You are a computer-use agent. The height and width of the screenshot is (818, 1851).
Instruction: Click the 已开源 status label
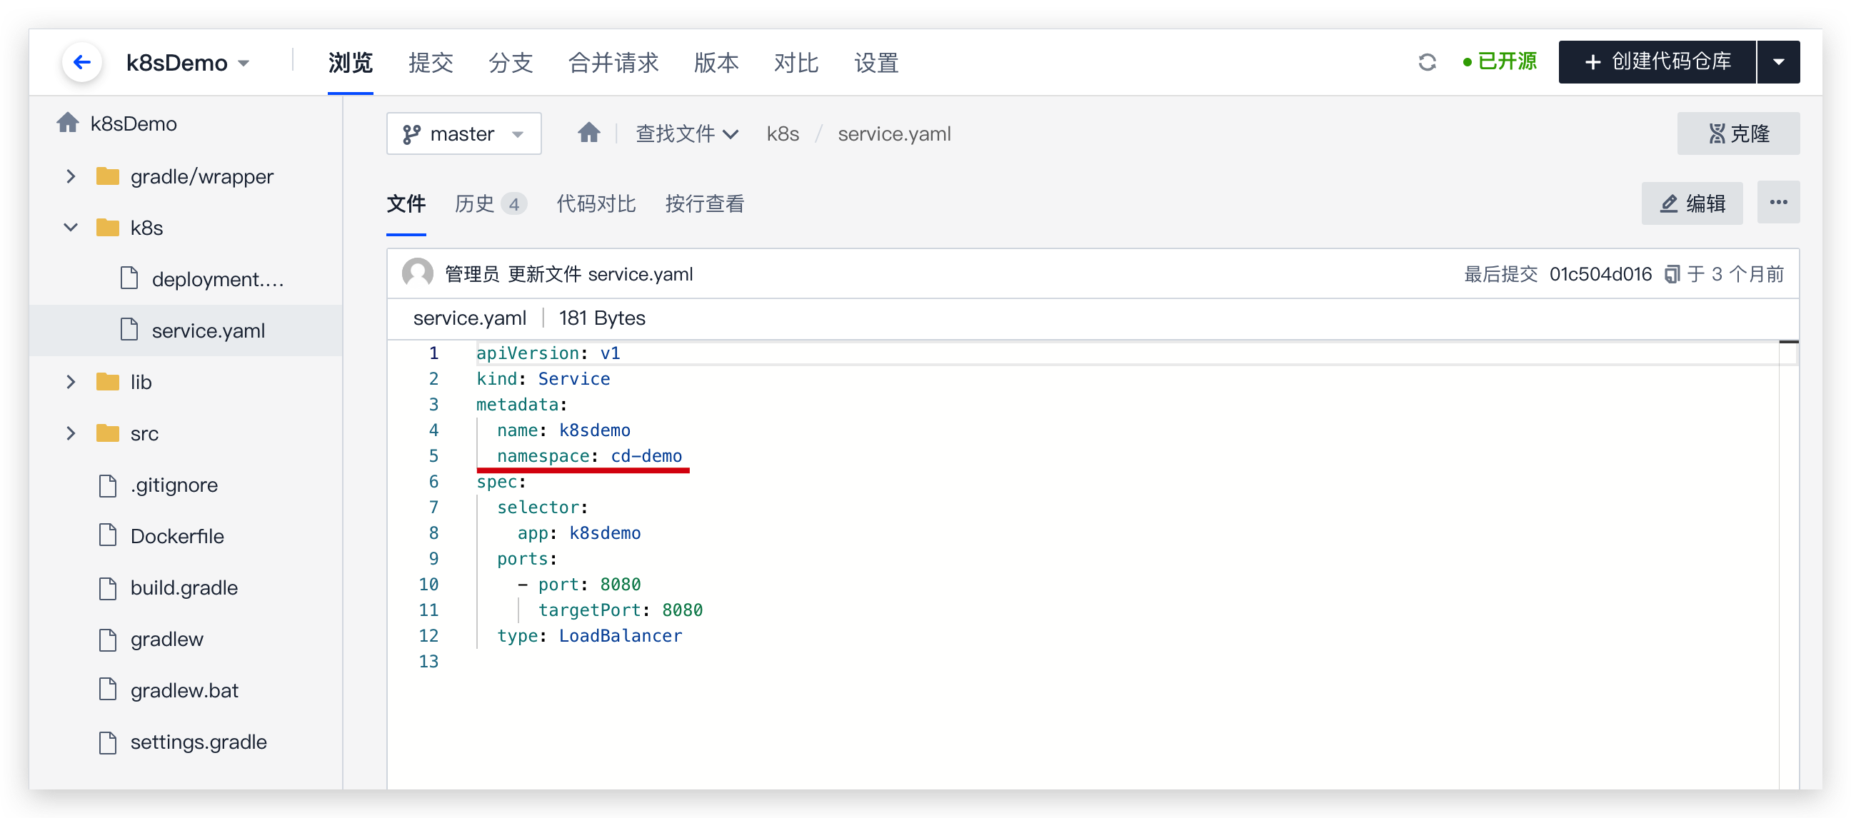(x=1500, y=62)
